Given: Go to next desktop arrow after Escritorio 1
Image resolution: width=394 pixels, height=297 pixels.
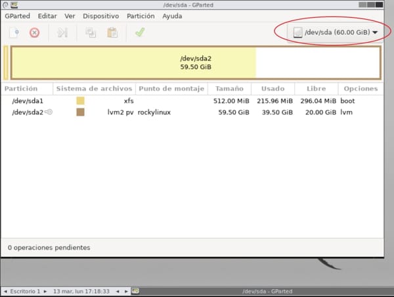Looking at the screenshot, I should click(x=45, y=292).
